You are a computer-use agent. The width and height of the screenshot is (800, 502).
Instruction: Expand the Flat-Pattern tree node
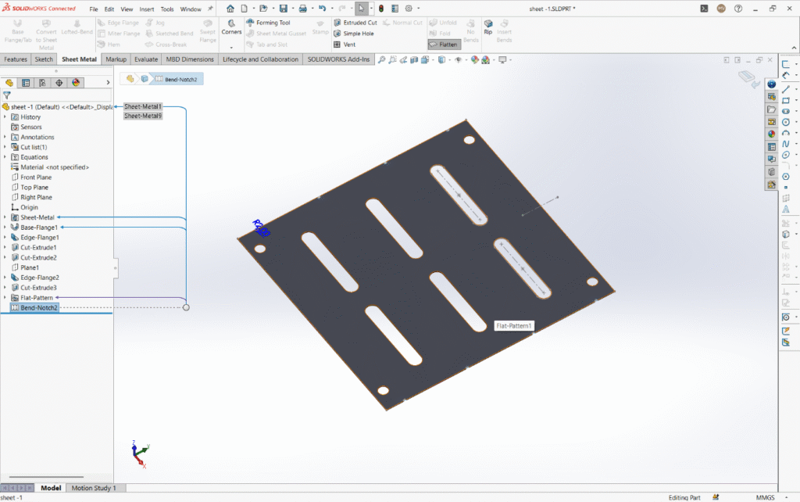click(x=5, y=298)
